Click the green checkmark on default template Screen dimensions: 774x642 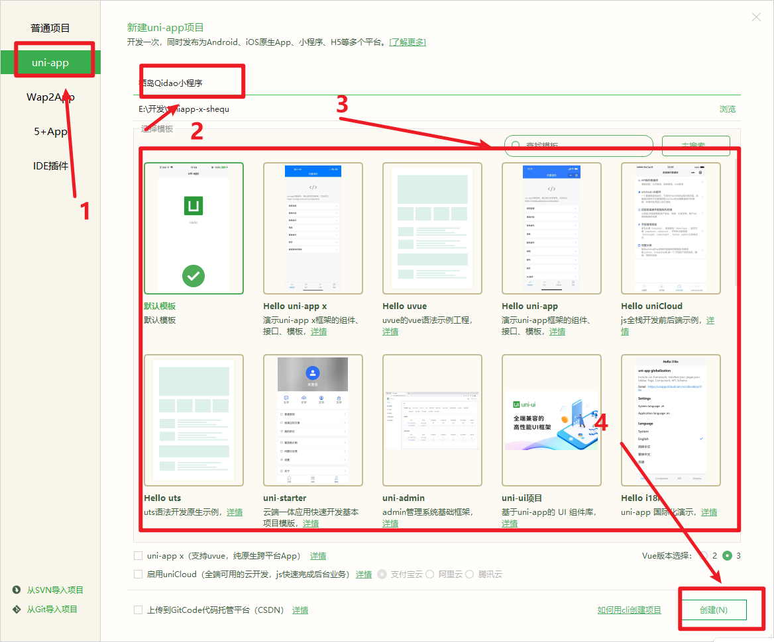tap(193, 276)
